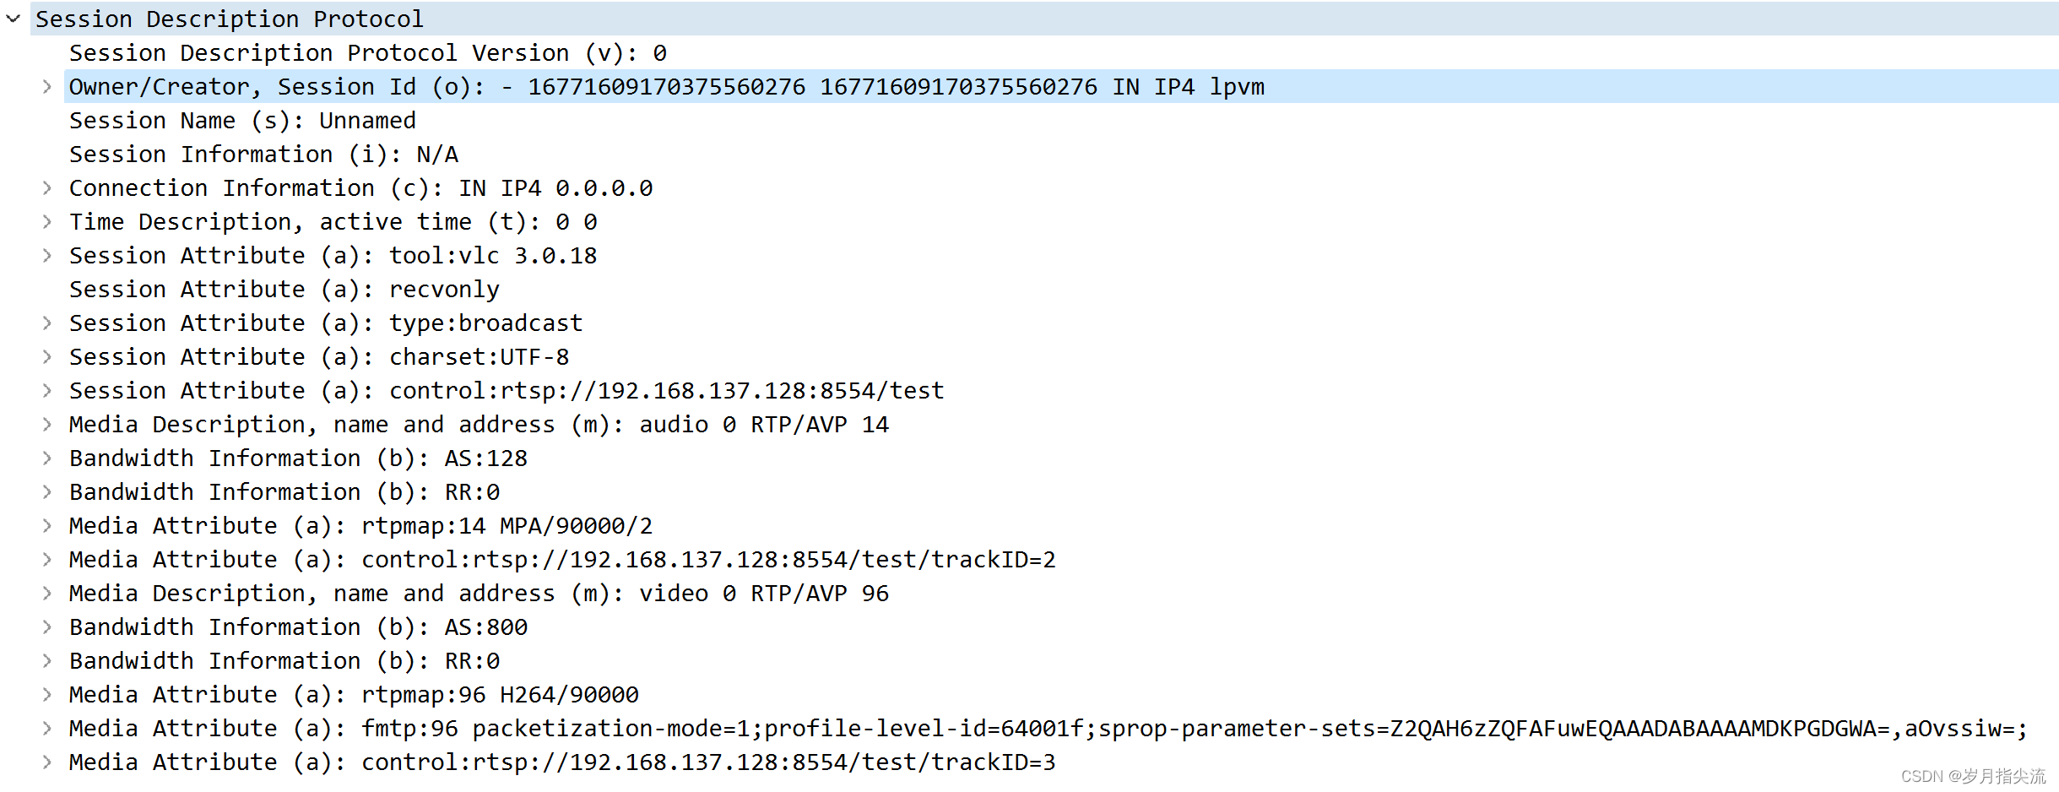
Task: Expand Media Attribute rtpmap:96 H264 arrow
Action: pos(47,694)
